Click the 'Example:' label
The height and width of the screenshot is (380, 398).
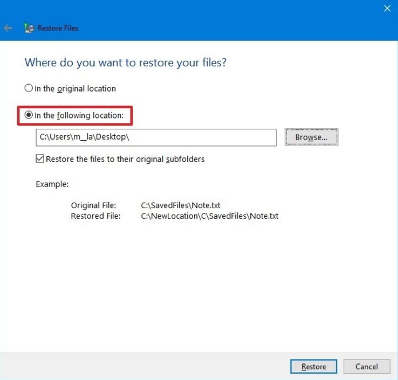(x=52, y=184)
